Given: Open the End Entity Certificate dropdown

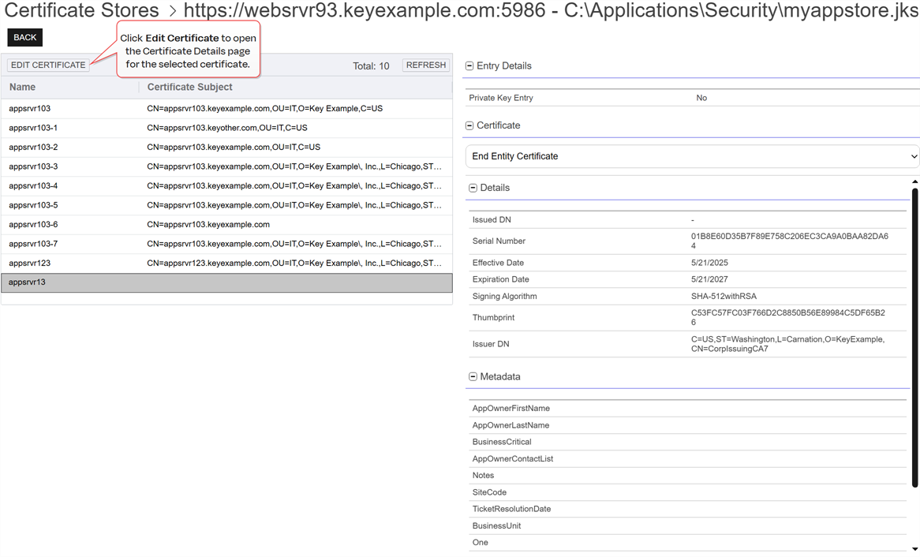Looking at the screenshot, I should (692, 156).
